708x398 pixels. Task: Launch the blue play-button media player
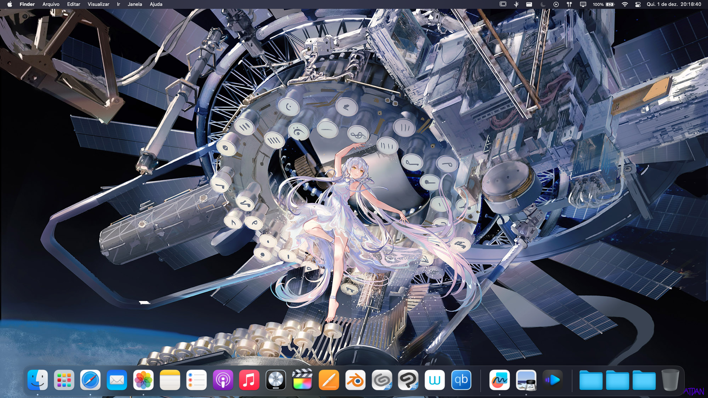553,380
